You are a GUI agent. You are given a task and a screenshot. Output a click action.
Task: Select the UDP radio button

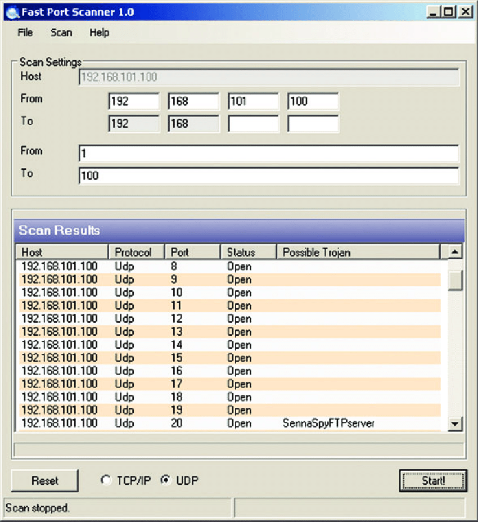[165, 480]
